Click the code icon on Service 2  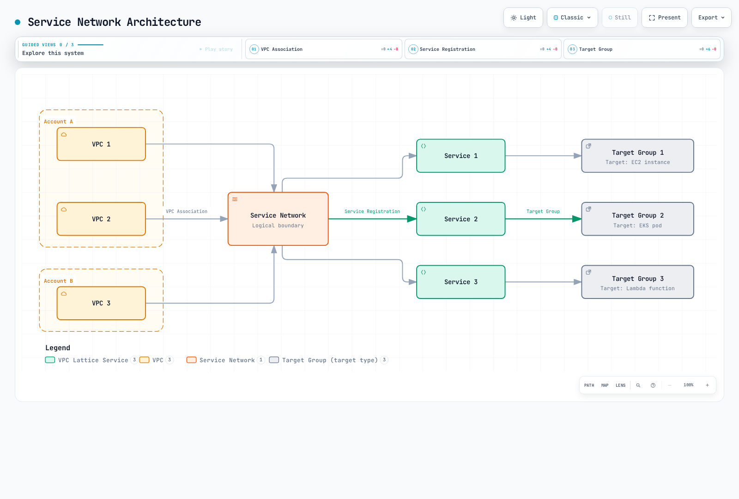[x=424, y=209]
